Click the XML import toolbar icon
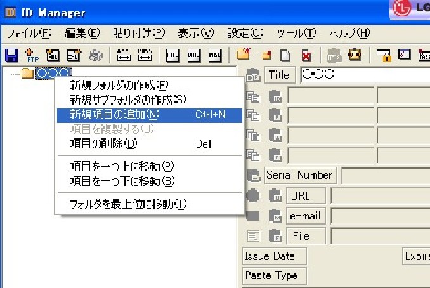The width and height of the screenshot is (430, 288). (53, 55)
